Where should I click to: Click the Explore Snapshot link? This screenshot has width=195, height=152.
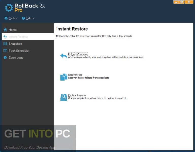tap(77, 95)
